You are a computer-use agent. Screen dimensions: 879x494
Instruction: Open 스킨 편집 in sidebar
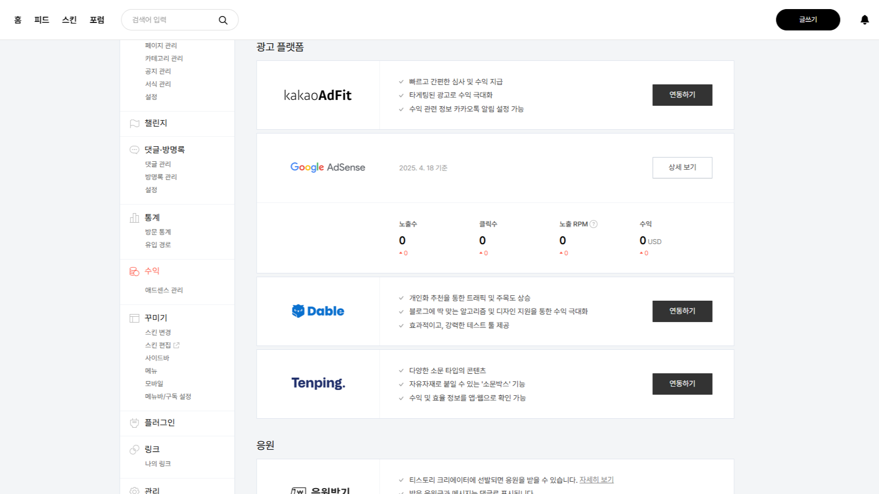(x=158, y=346)
